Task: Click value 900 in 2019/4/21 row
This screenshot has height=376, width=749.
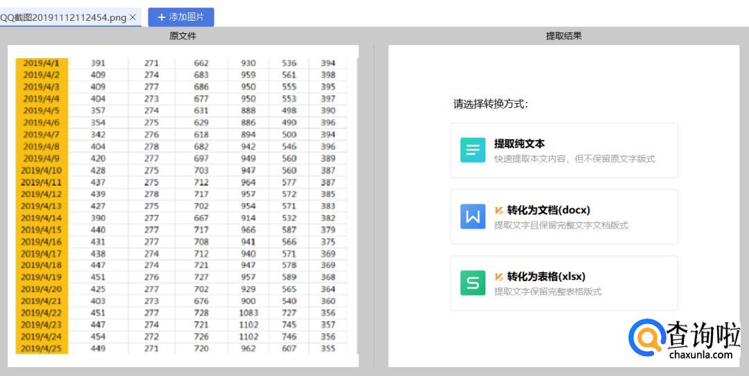Action: pos(248,301)
